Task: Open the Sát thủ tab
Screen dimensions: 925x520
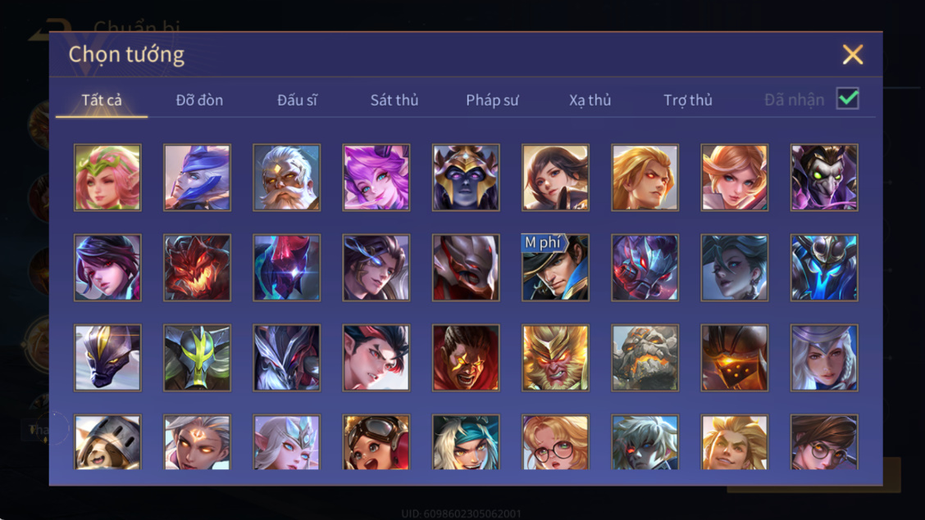Action: tap(394, 100)
